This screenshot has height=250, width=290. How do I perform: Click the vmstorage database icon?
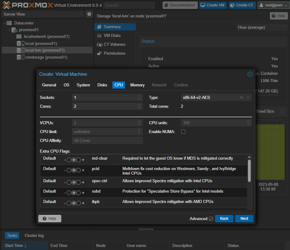(x=19, y=57)
